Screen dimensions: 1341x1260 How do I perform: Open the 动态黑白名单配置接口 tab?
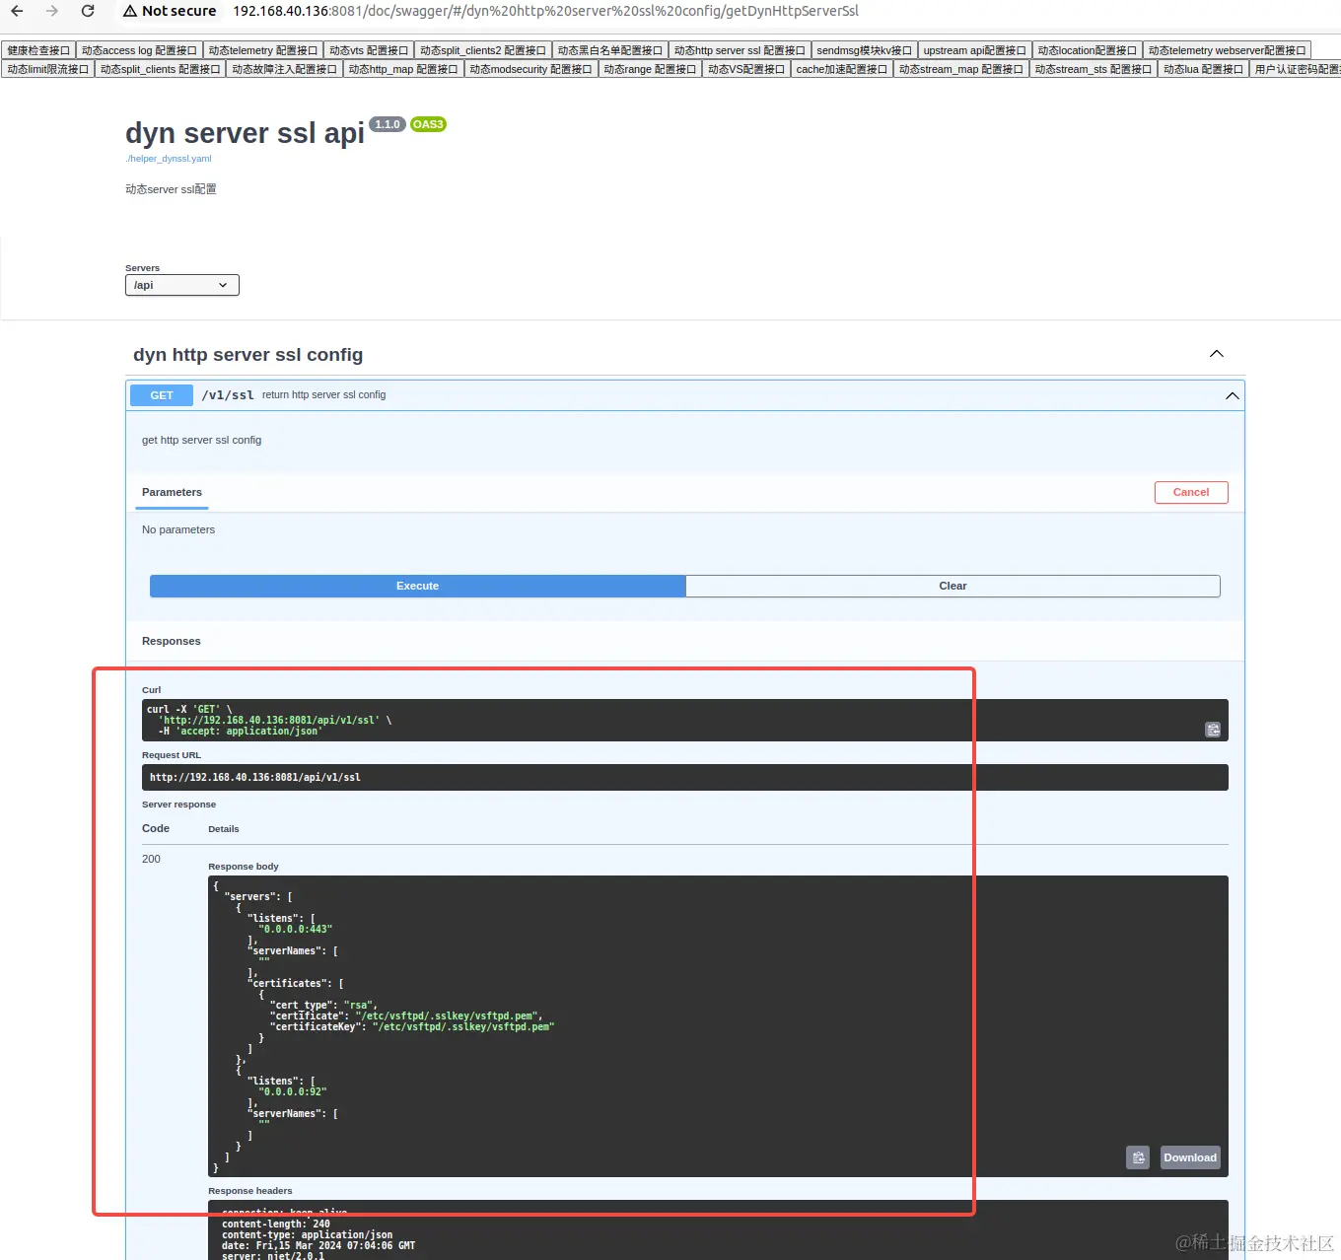610,50
